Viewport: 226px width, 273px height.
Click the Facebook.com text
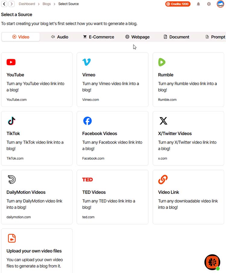point(93,158)
